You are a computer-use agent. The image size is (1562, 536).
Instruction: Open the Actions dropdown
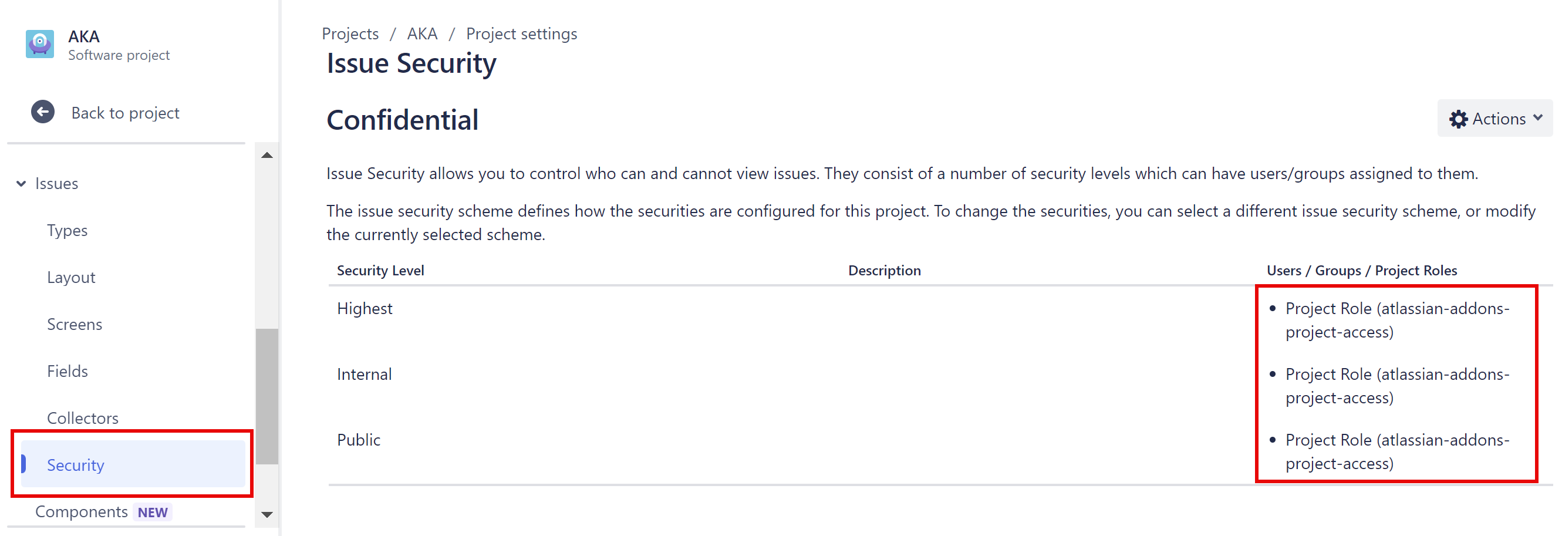point(1494,118)
